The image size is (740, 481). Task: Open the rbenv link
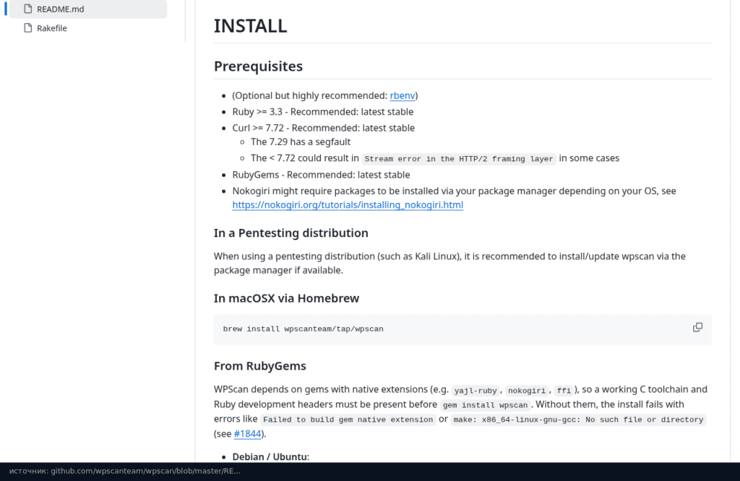tap(402, 96)
